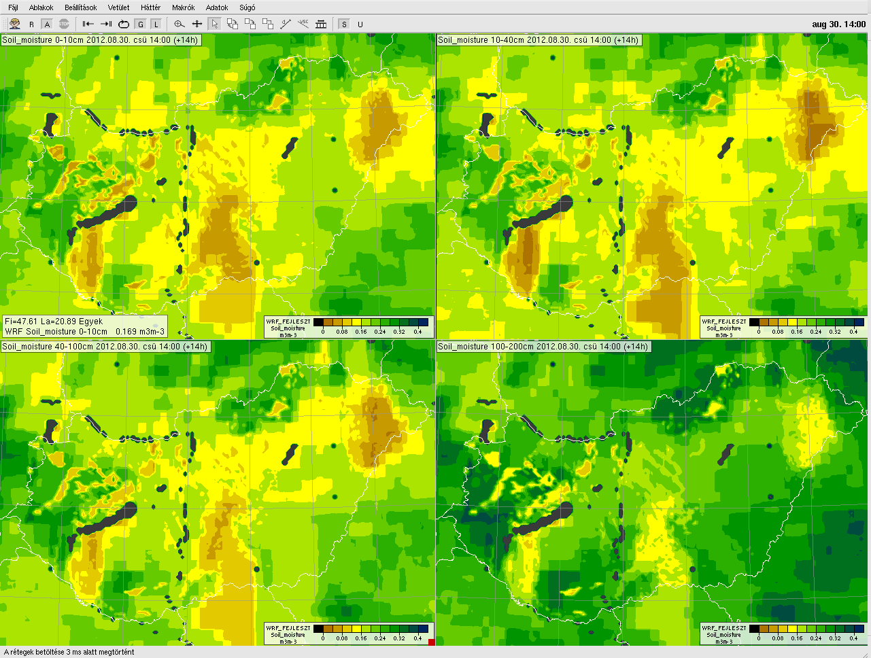Toggle the A mode button
871x658 pixels.
[x=47, y=24]
